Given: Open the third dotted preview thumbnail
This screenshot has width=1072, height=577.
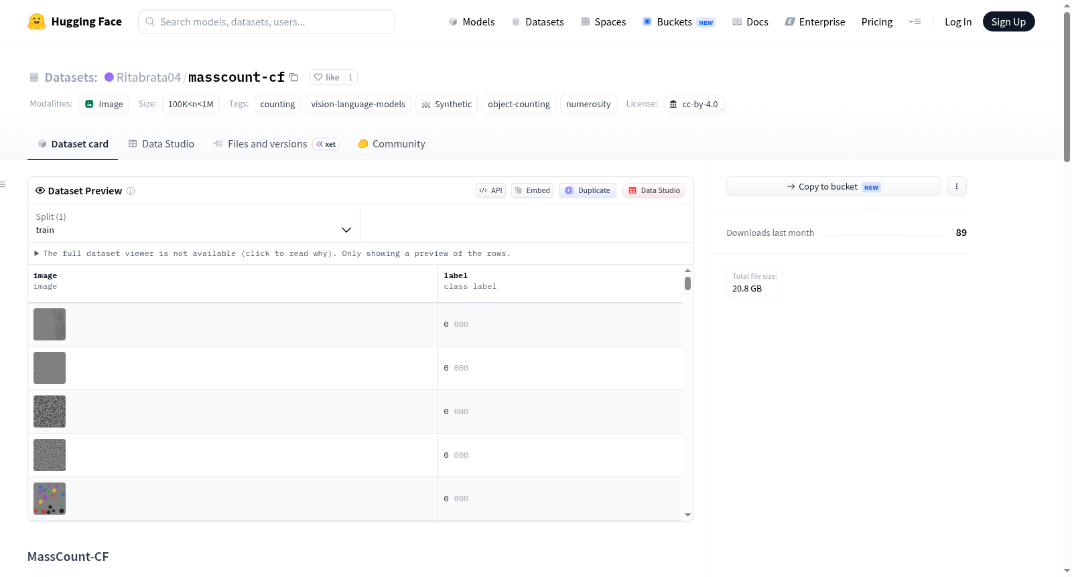Looking at the screenshot, I should click(50, 411).
